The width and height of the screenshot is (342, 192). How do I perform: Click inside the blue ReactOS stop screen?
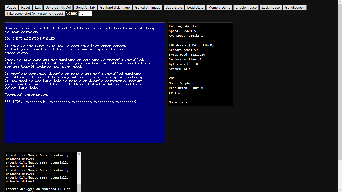tap(85, 83)
